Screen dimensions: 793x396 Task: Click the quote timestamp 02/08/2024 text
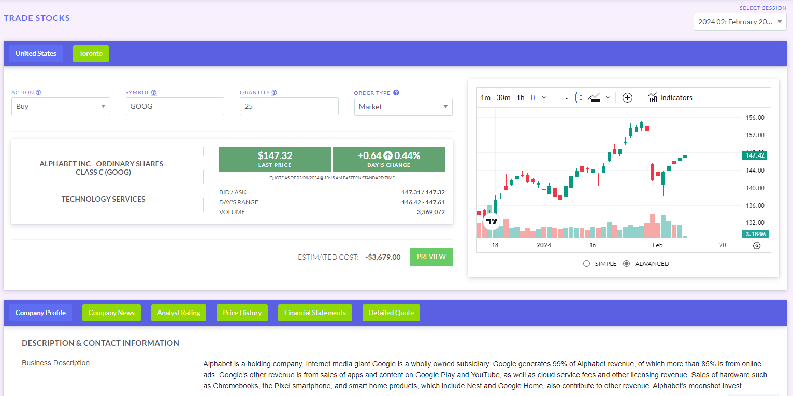point(332,178)
